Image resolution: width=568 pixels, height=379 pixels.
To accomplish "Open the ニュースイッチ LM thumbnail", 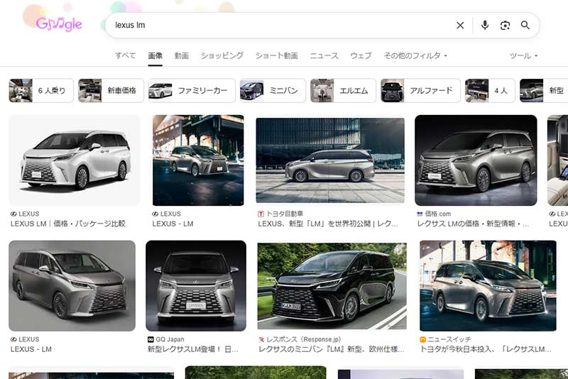I will coord(488,285).
